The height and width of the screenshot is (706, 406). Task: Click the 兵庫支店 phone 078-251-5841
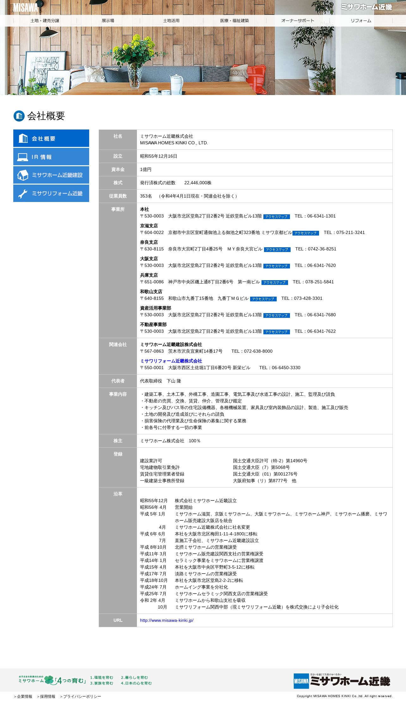(320, 282)
